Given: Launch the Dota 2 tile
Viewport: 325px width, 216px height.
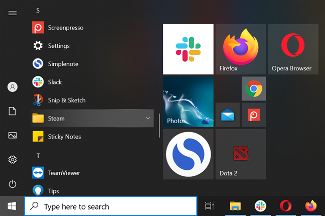Looking at the screenshot, I should point(241,154).
